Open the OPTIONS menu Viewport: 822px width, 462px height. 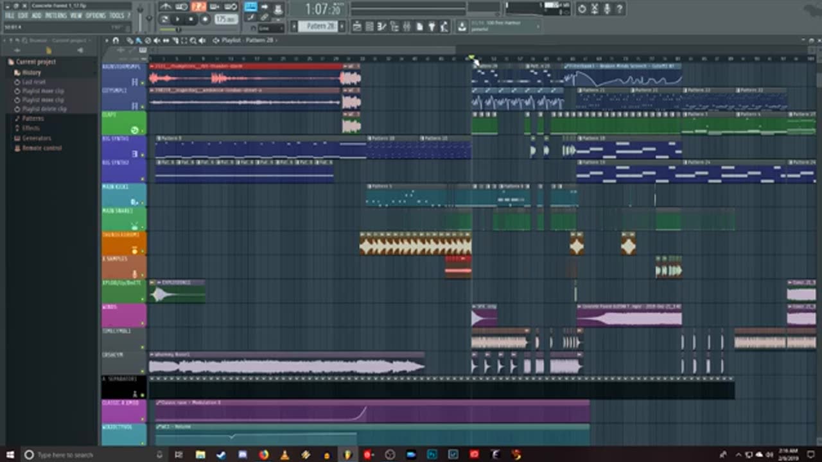pyautogui.click(x=96, y=15)
